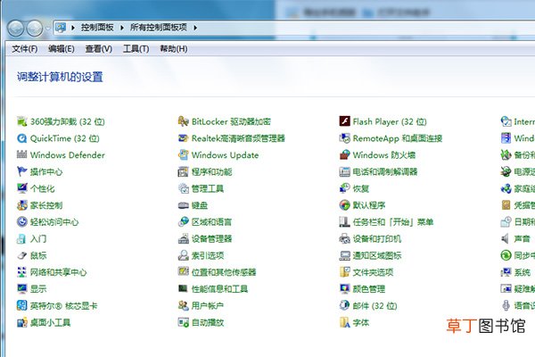
Task: Open the 入门 link
Action: 38,239
